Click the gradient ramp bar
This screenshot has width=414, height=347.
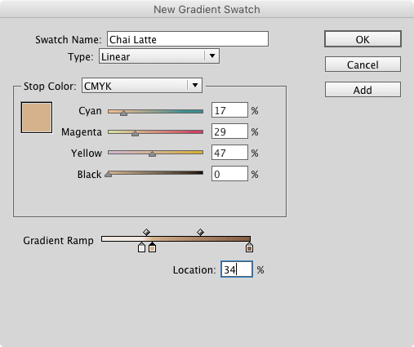click(x=176, y=239)
